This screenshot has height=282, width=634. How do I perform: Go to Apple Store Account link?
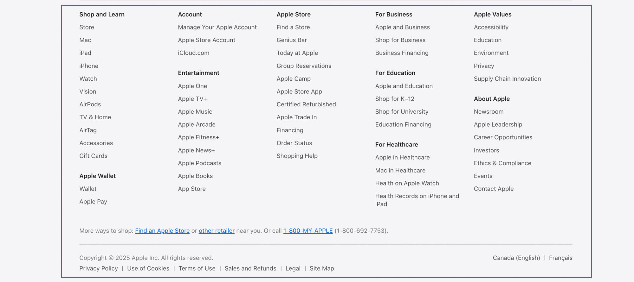[x=206, y=40]
